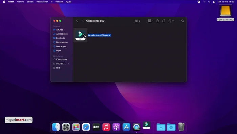237x134 pixels.
Task: Open Red network location in the sidebar
Action: click(58, 68)
